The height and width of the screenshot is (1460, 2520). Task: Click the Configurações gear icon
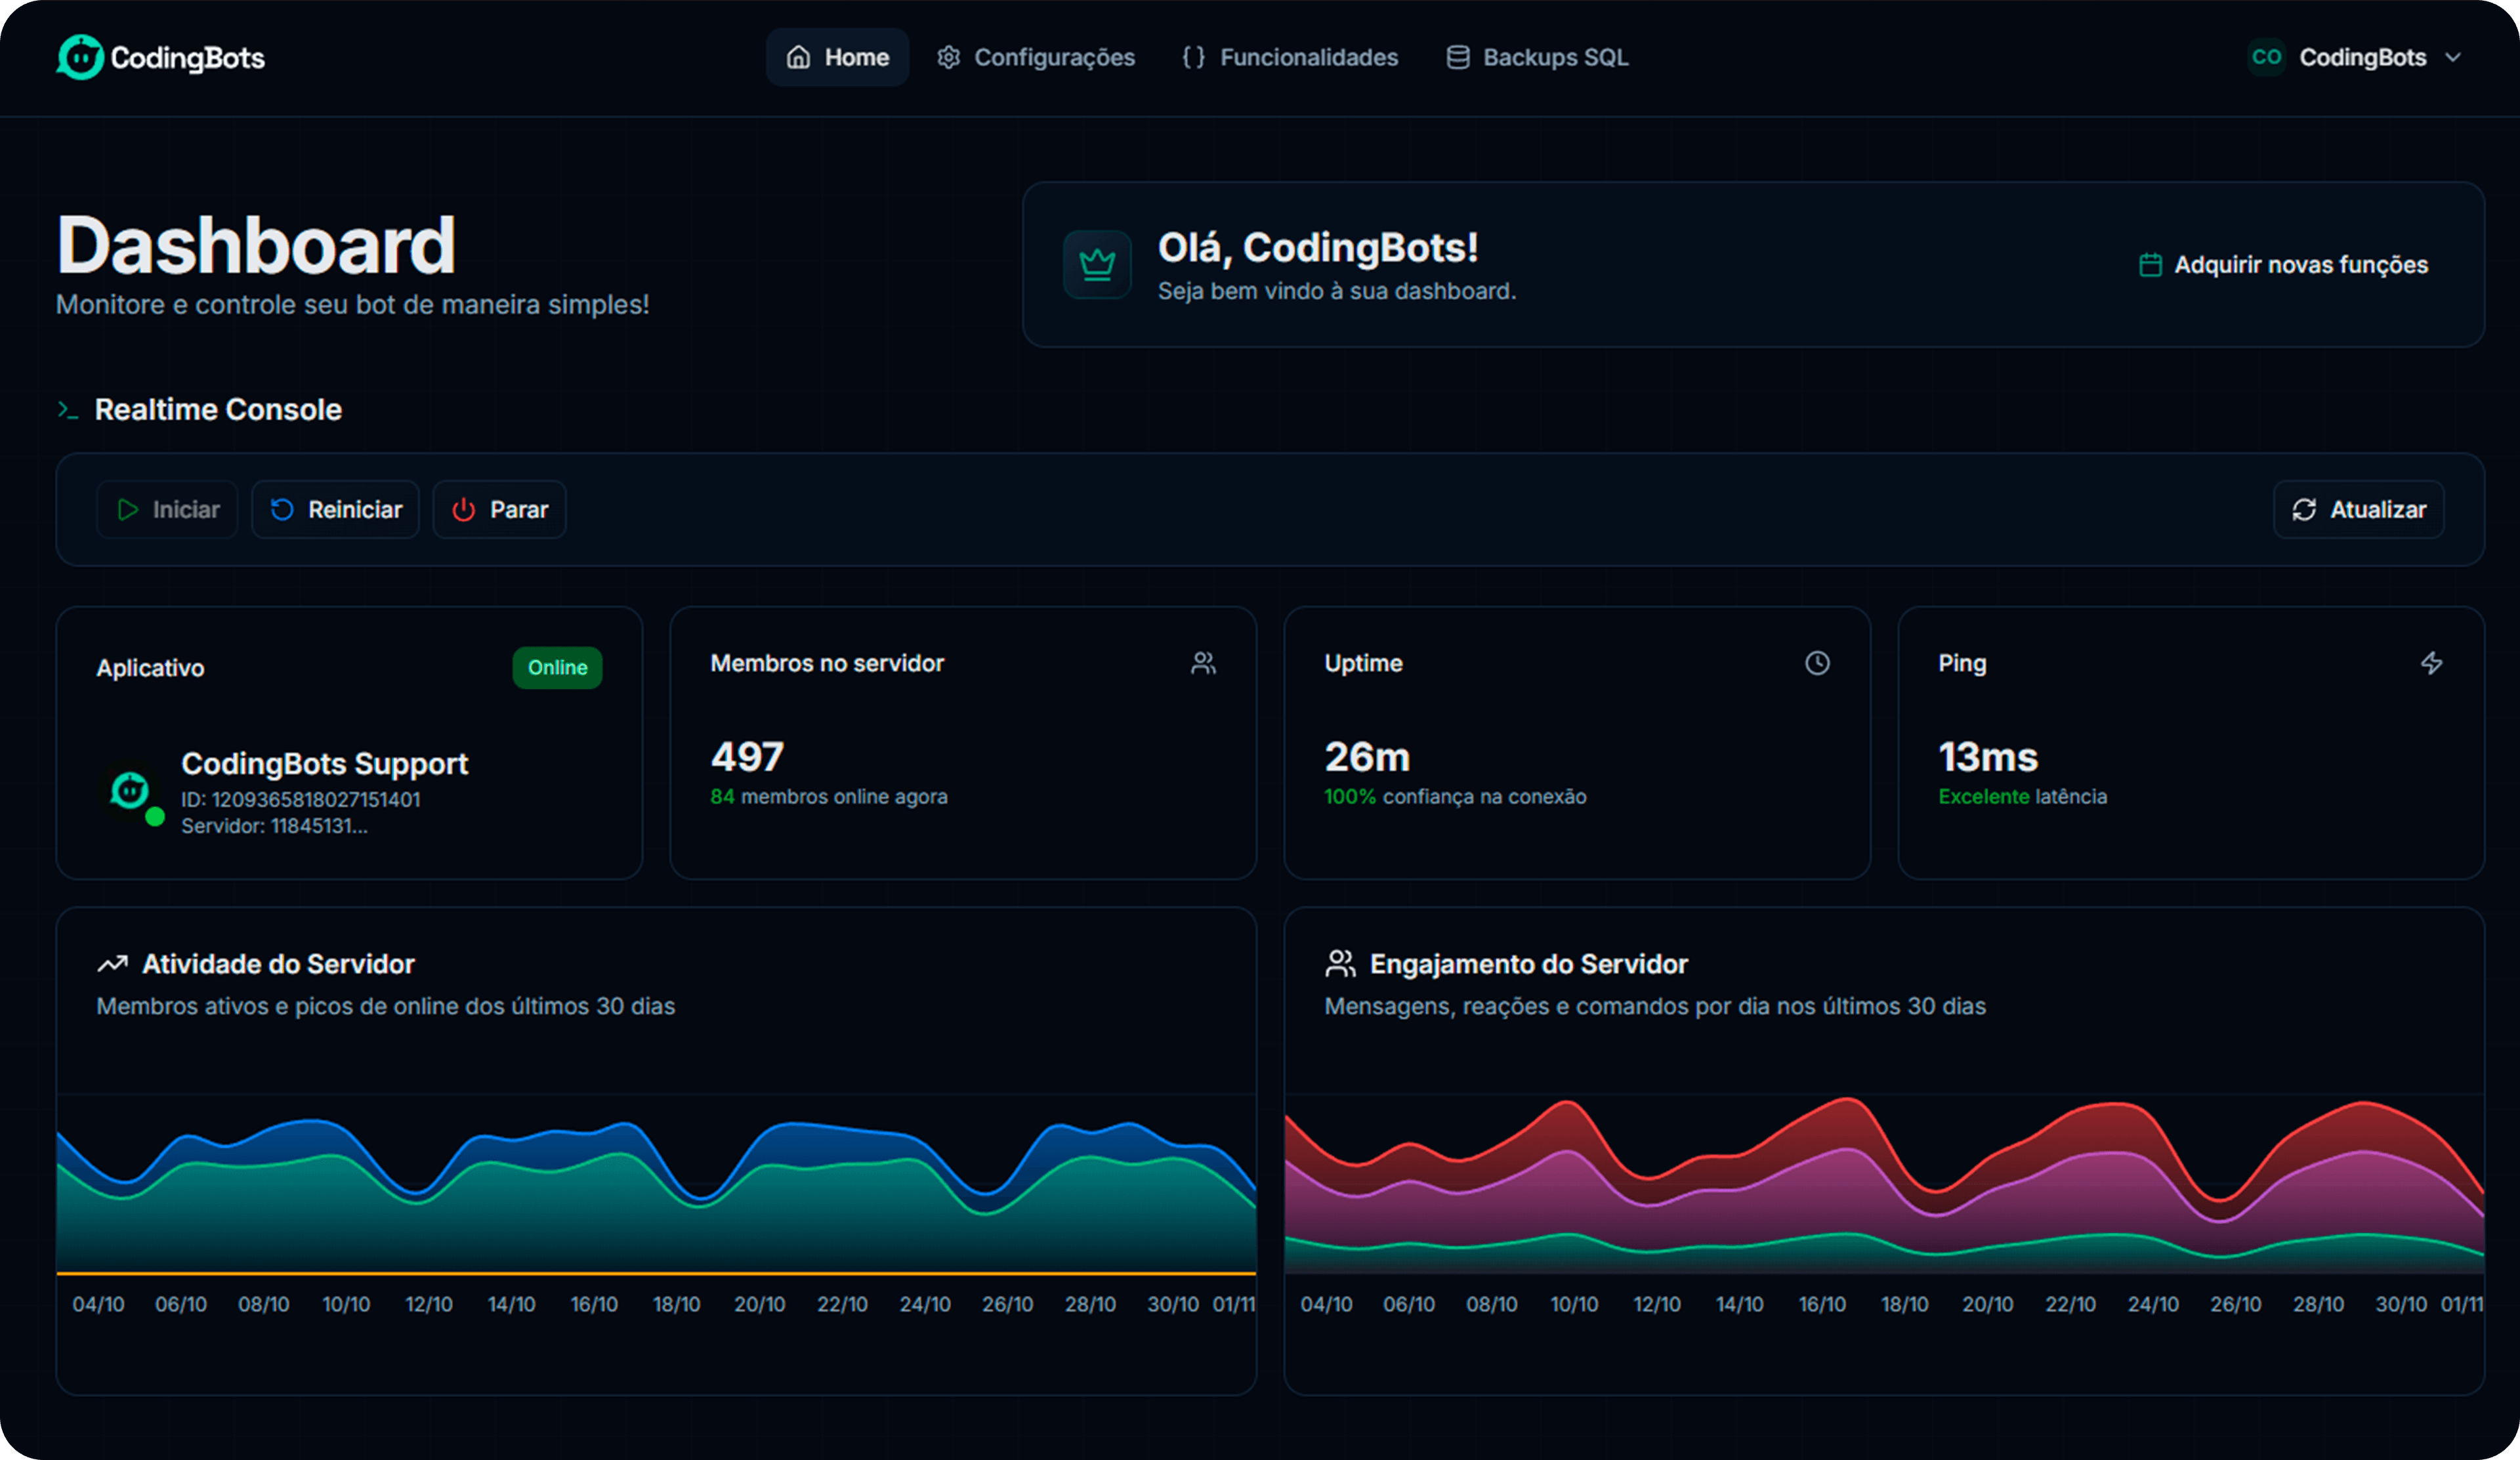[948, 57]
